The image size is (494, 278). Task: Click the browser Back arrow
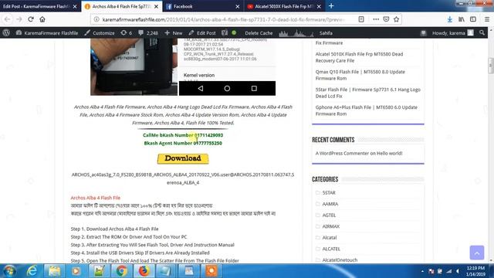(x=7, y=19)
